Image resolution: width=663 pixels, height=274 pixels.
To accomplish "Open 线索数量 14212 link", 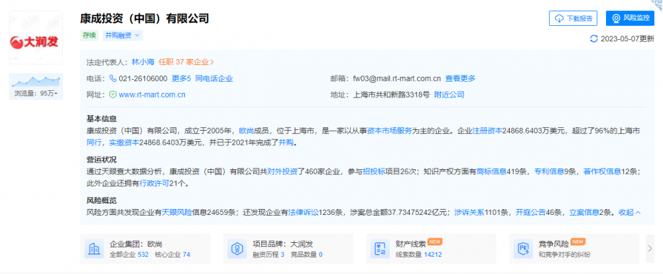I will (x=419, y=255).
